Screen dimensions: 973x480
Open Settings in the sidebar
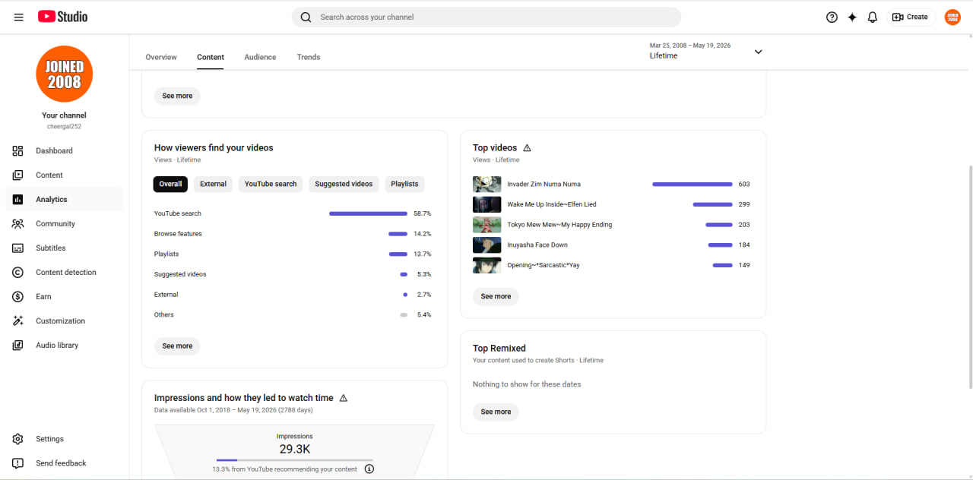[64, 439]
